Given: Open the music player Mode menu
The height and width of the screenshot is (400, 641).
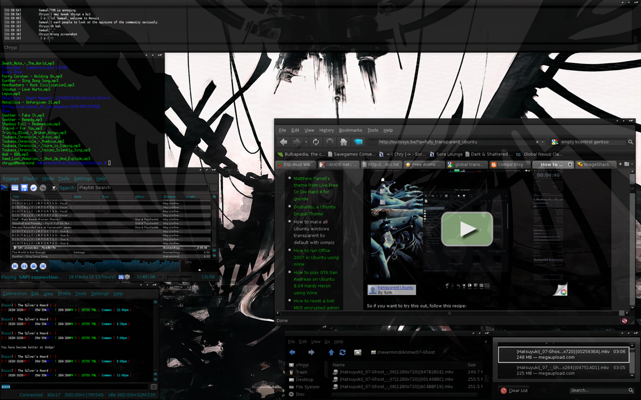Looking at the screenshot, I should tap(48, 178).
